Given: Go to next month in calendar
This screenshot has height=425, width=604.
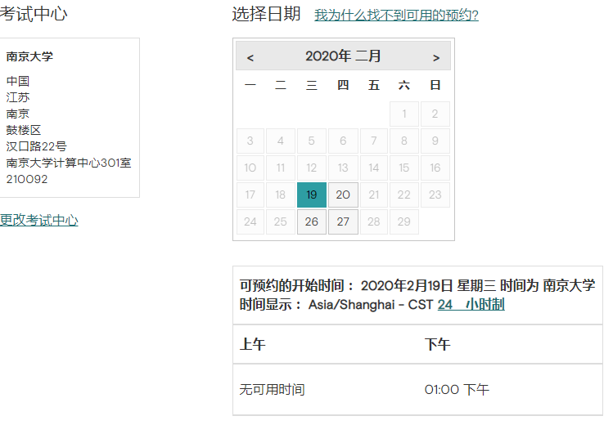Looking at the screenshot, I should [436, 57].
